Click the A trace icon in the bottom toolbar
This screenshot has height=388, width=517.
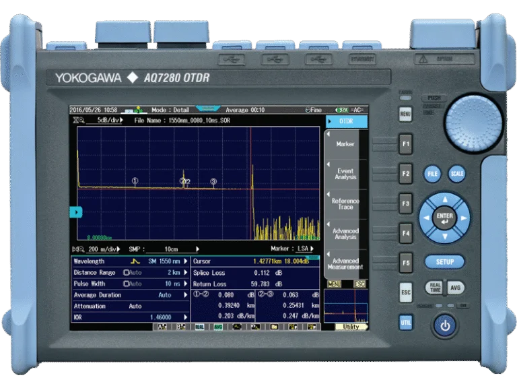point(162,327)
